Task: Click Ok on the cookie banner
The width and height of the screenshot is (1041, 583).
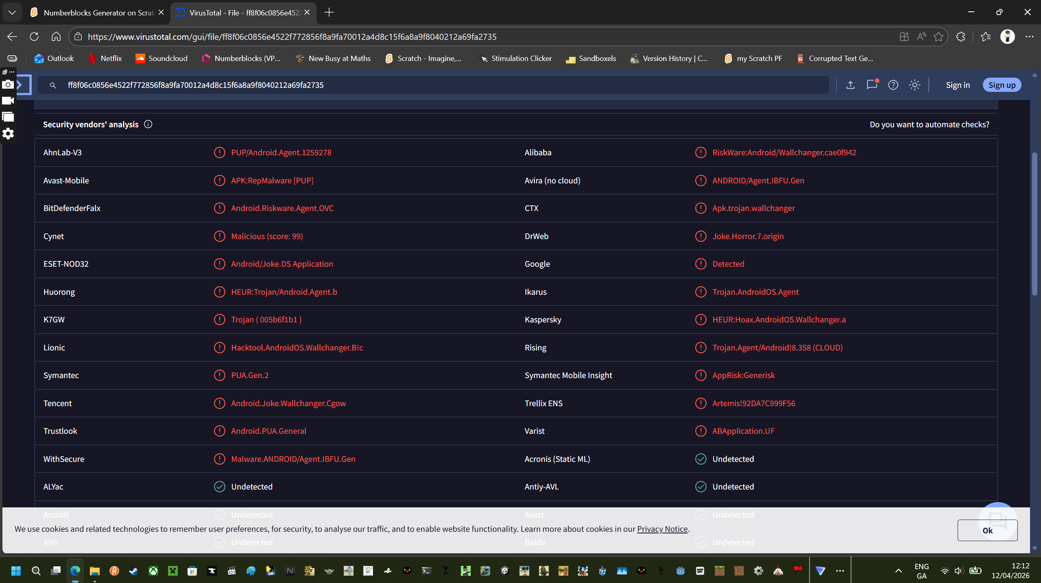Action: tap(987, 530)
